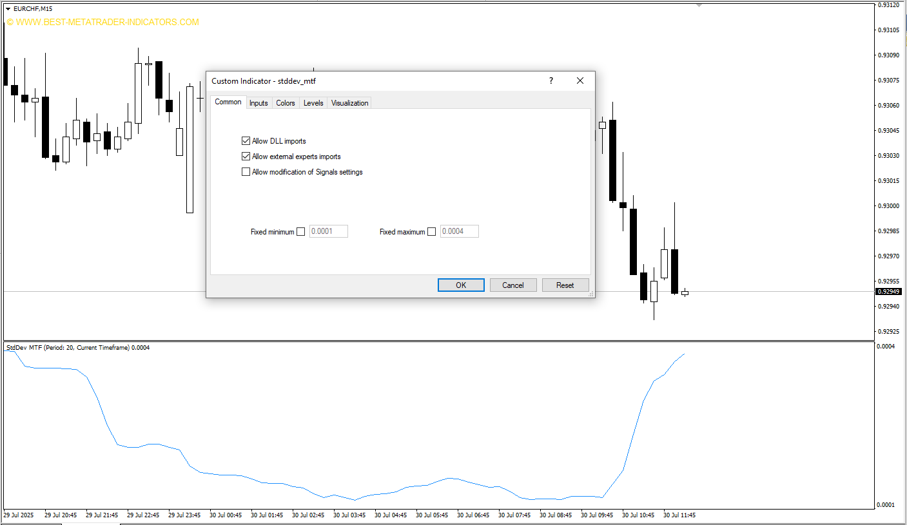
Task: Click the EURCHF,M15 chart title arrow
Action: pos(8,8)
